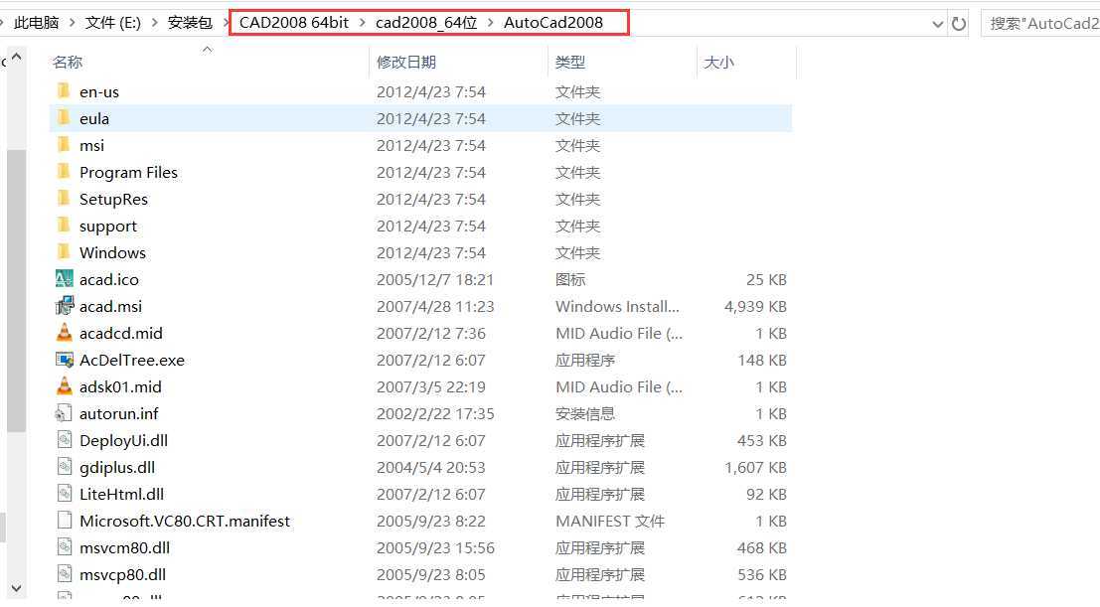The image size is (1100, 607).
Task: Click the AcDelTree.exe application icon
Action: (64, 360)
